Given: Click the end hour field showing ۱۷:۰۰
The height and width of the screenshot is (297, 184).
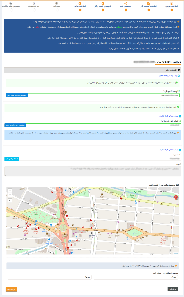Looking at the screenshot, I should click(50, 277).
